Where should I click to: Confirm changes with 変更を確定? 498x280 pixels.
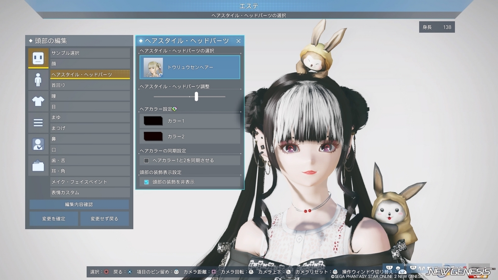tap(54, 219)
